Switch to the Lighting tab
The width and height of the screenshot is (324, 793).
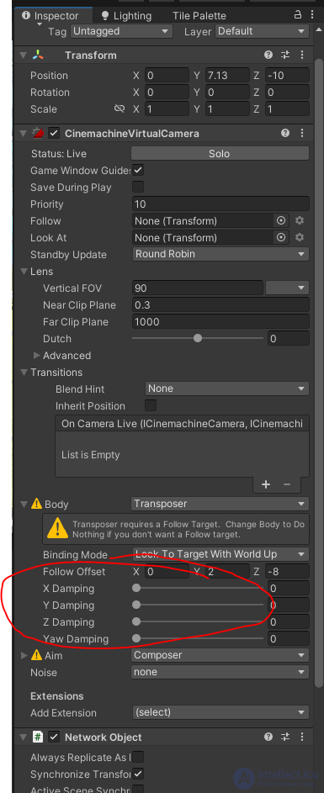click(127, 16)
